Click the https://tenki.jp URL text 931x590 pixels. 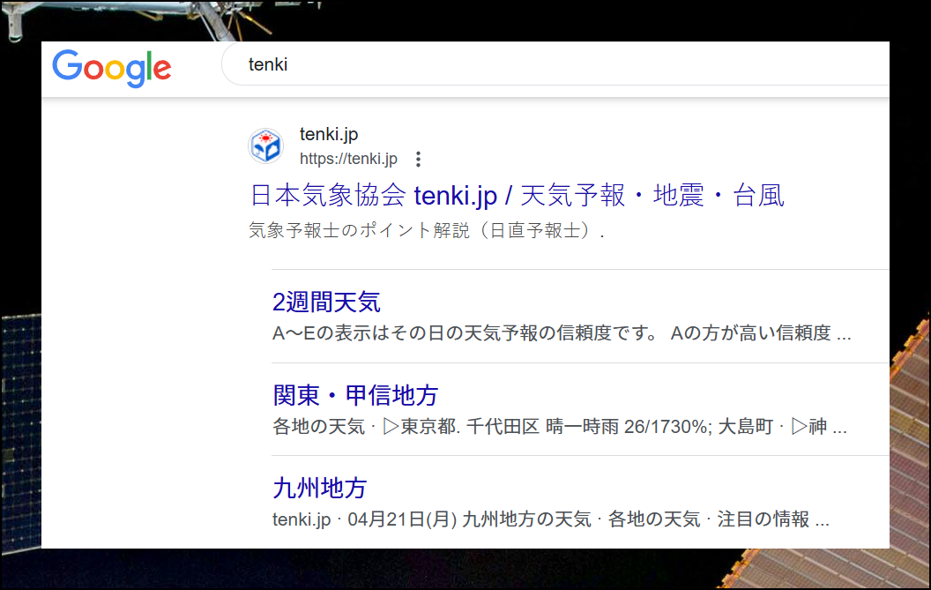pyautogui.click(x=348, y=160)
